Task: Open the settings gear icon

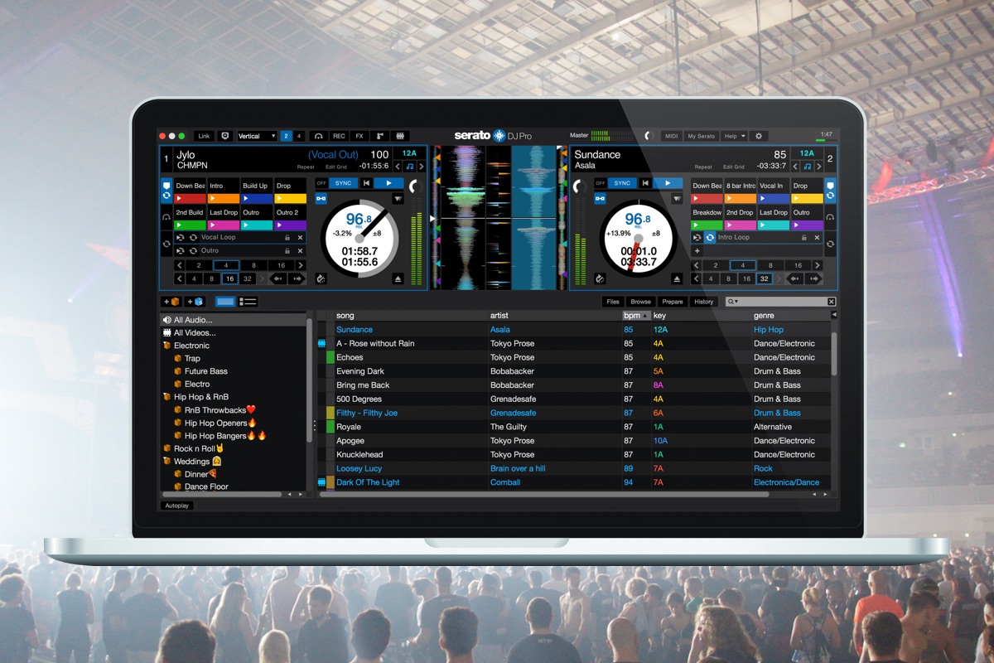Action: click(x=758, y=136)
